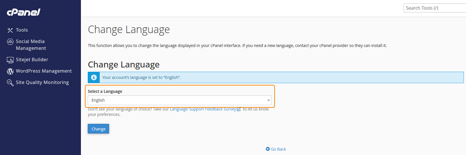
Task: Select Sitejet Builder label in the sidebar
Action: click(32, 60)
